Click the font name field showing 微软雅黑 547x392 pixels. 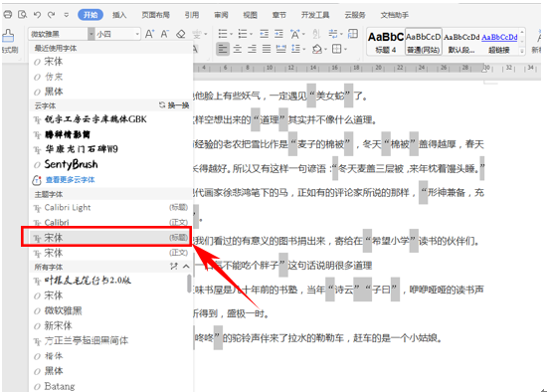tap(58, 34)
